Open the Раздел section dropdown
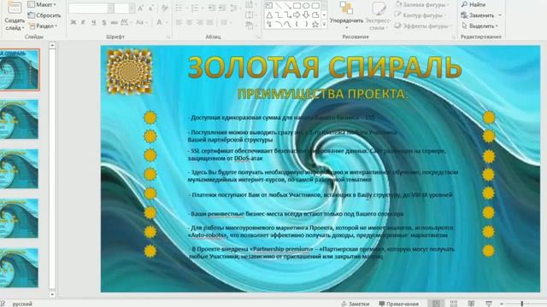Viewport: 547px width, 307px height. 42,26
